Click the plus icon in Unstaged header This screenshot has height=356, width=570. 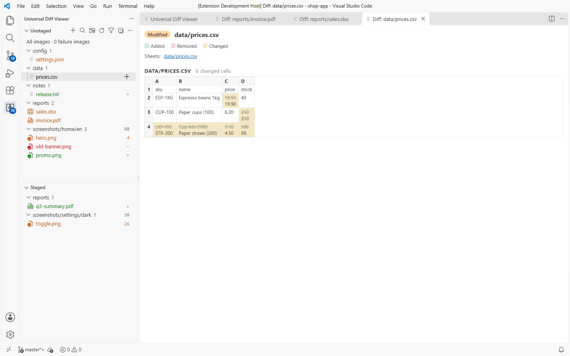pos(73,30)
